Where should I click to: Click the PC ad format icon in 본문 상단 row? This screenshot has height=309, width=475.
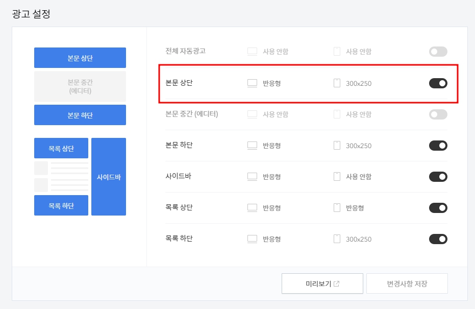tap(252, 83)
